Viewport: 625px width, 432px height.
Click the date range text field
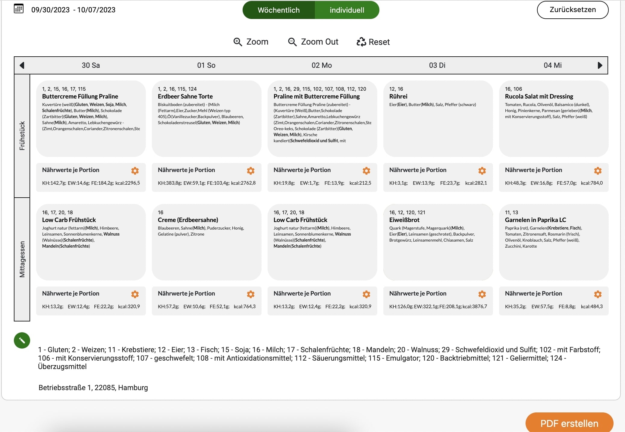coord(73,10)
